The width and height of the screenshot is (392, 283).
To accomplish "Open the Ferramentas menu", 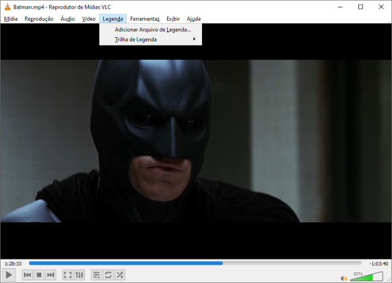I will pos(145,19).
